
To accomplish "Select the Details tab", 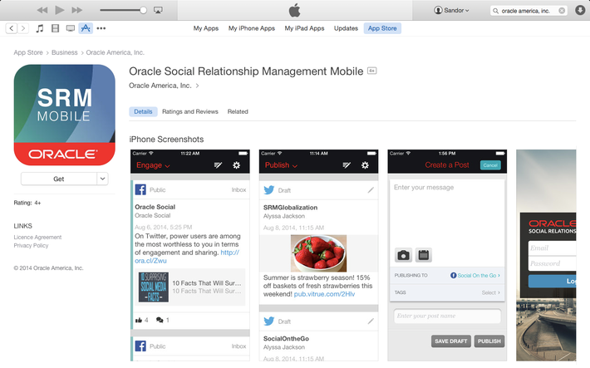I will coord(143,112).
